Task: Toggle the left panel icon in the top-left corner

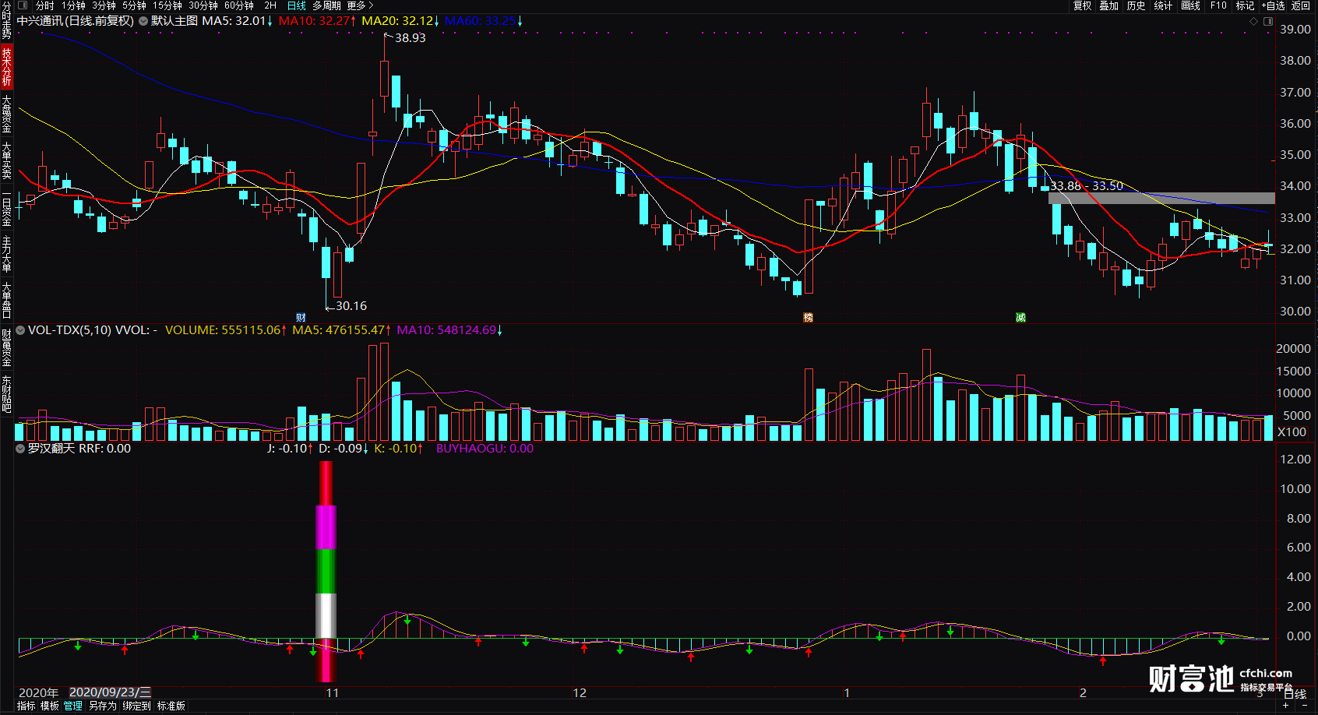Action: [23, 5]
